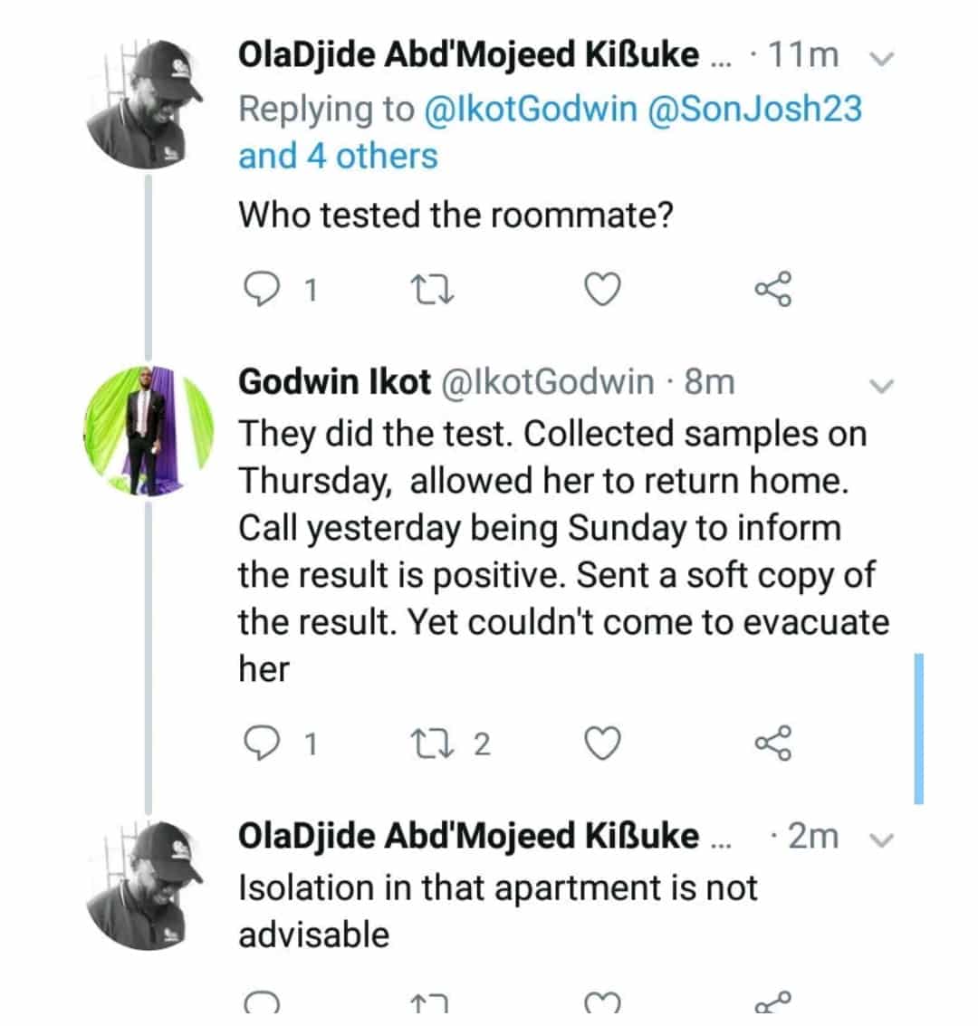Open the "Isolation in that apartment" tweet text
Viewport: 978px width, 1026px height.
[x=496, y=910]
